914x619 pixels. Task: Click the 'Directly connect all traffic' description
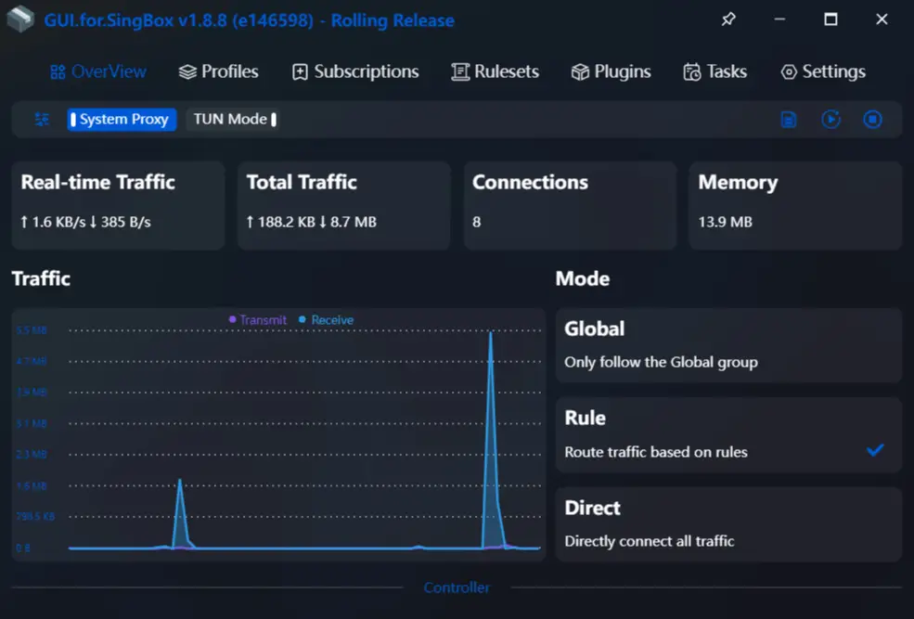coord(650,541)
